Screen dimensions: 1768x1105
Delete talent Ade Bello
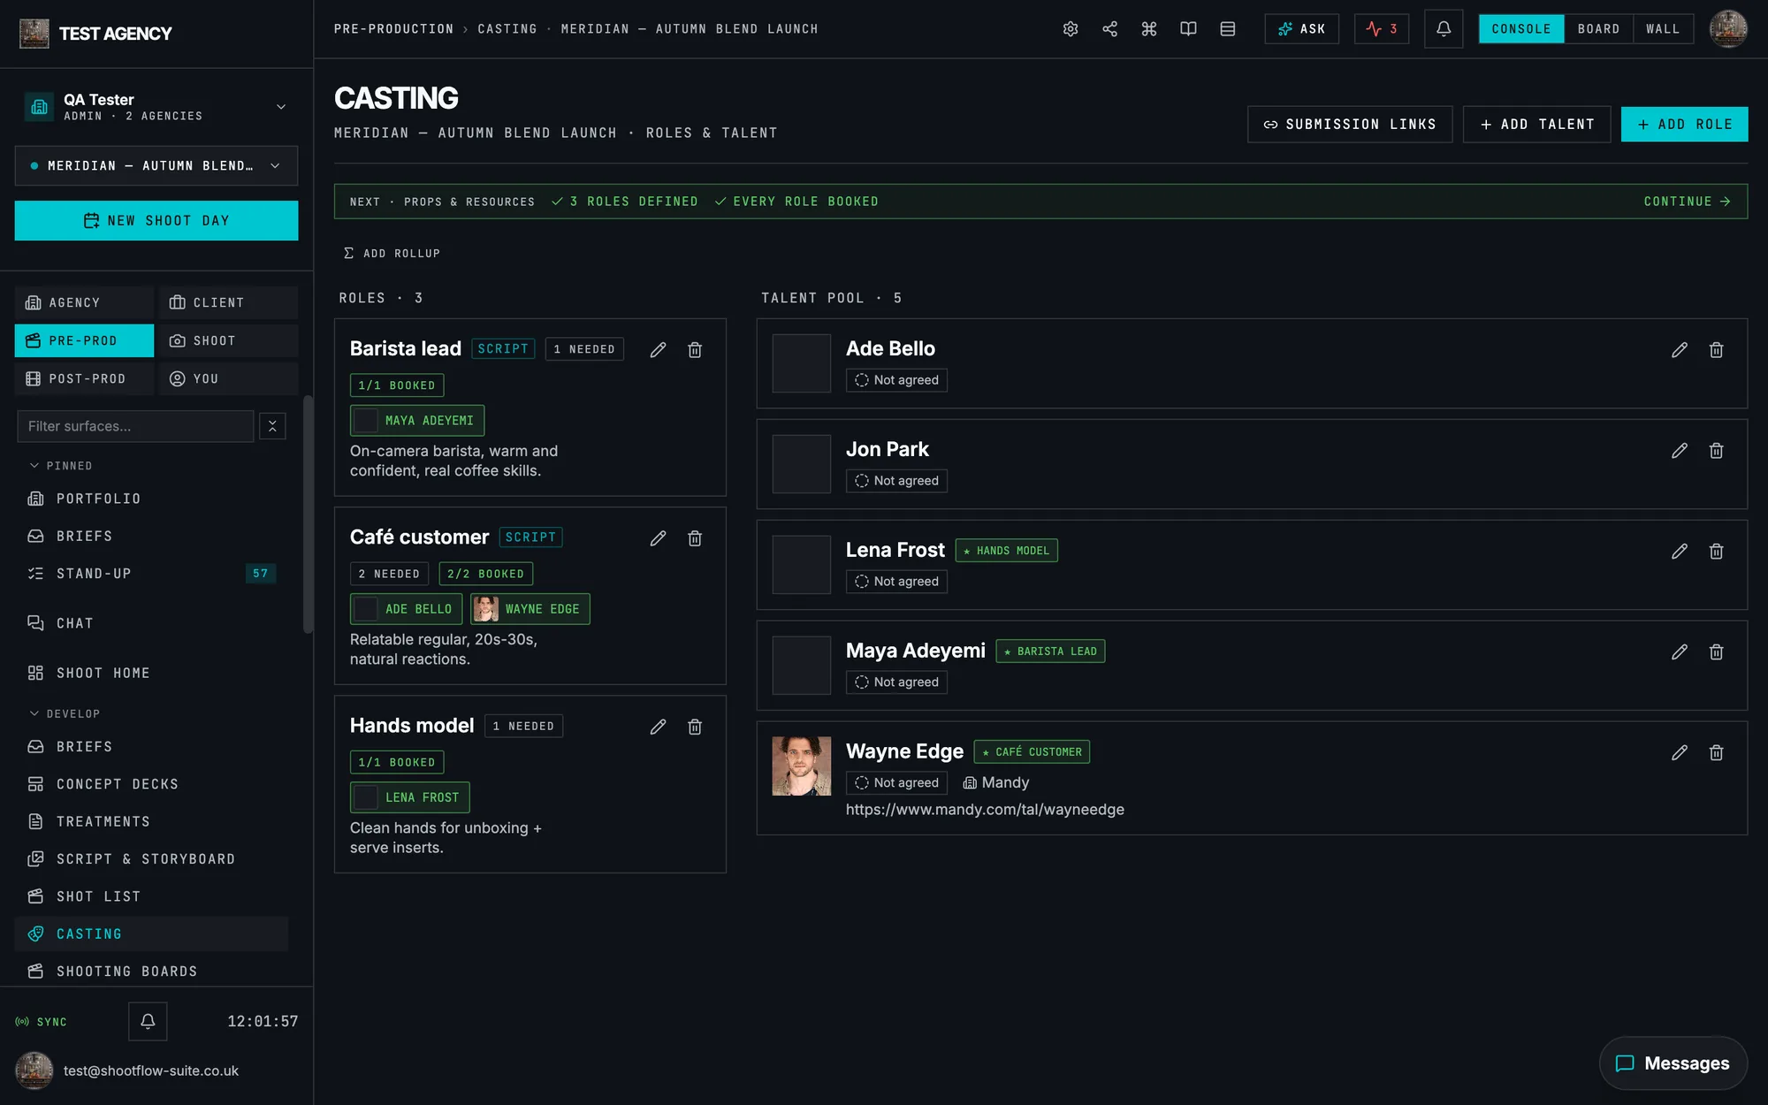click(1717, 350)
